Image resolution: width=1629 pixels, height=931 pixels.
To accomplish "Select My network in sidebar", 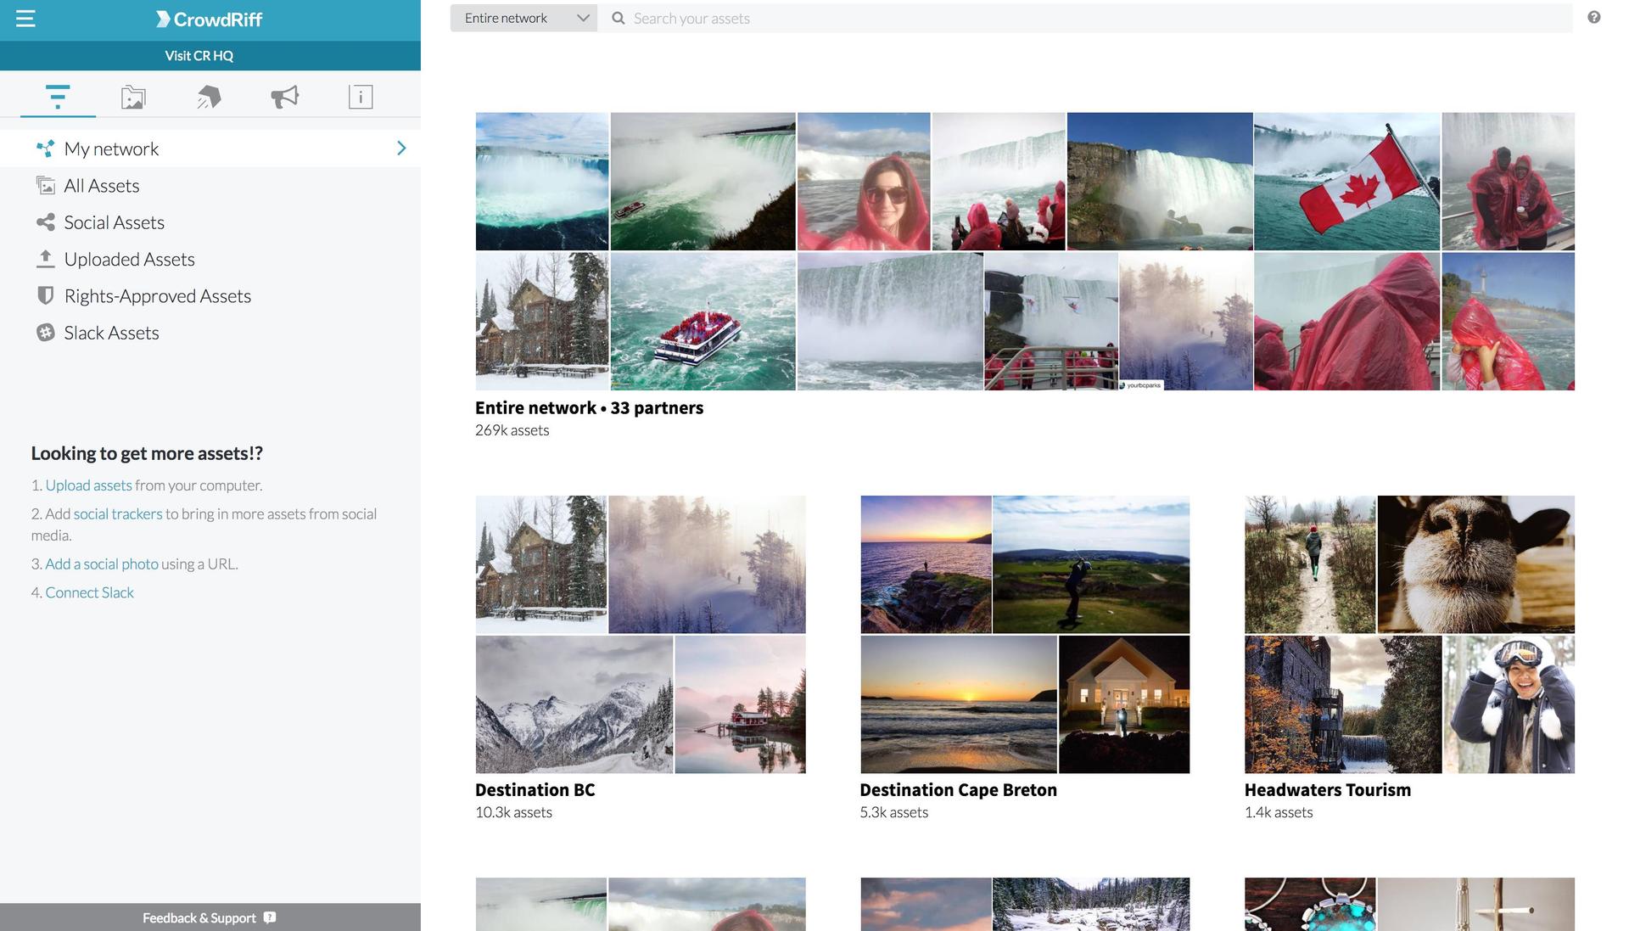I will coord(210,149).
